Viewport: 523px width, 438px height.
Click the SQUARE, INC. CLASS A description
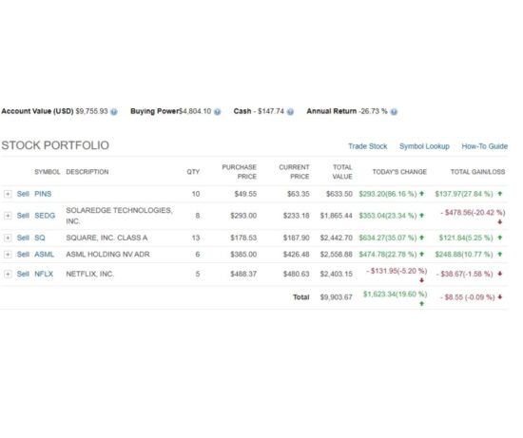(x=107, y=238)
